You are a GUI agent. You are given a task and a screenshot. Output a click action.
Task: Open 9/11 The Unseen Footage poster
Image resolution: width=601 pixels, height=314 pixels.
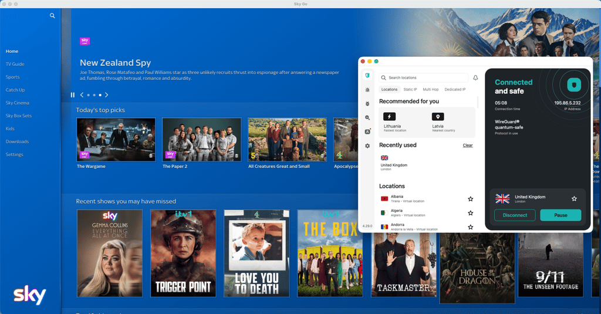click(551, 265)
